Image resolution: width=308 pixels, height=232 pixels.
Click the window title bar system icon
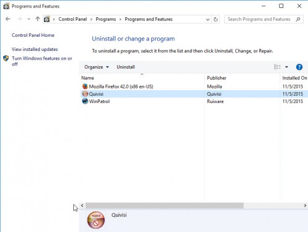(6, 6)
